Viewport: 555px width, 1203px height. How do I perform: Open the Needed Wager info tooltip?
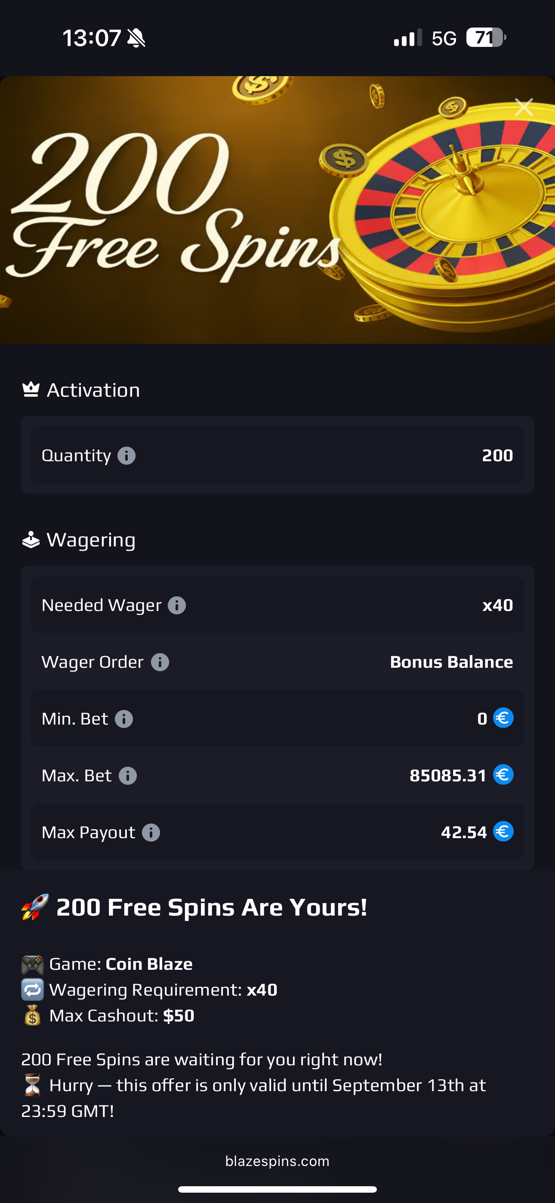click(176, 605)
